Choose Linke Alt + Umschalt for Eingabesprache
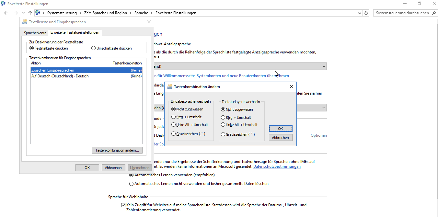Viewport: 438px width, 217px height. tap(190, 125)
